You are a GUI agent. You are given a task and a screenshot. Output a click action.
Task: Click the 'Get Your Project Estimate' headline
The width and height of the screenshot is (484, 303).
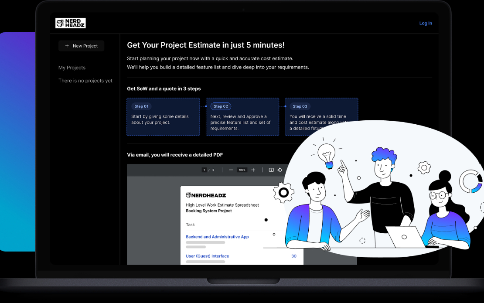coord(205,45)
